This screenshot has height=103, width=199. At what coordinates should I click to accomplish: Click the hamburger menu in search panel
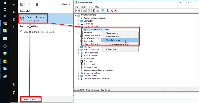click(x=14, y=4)
